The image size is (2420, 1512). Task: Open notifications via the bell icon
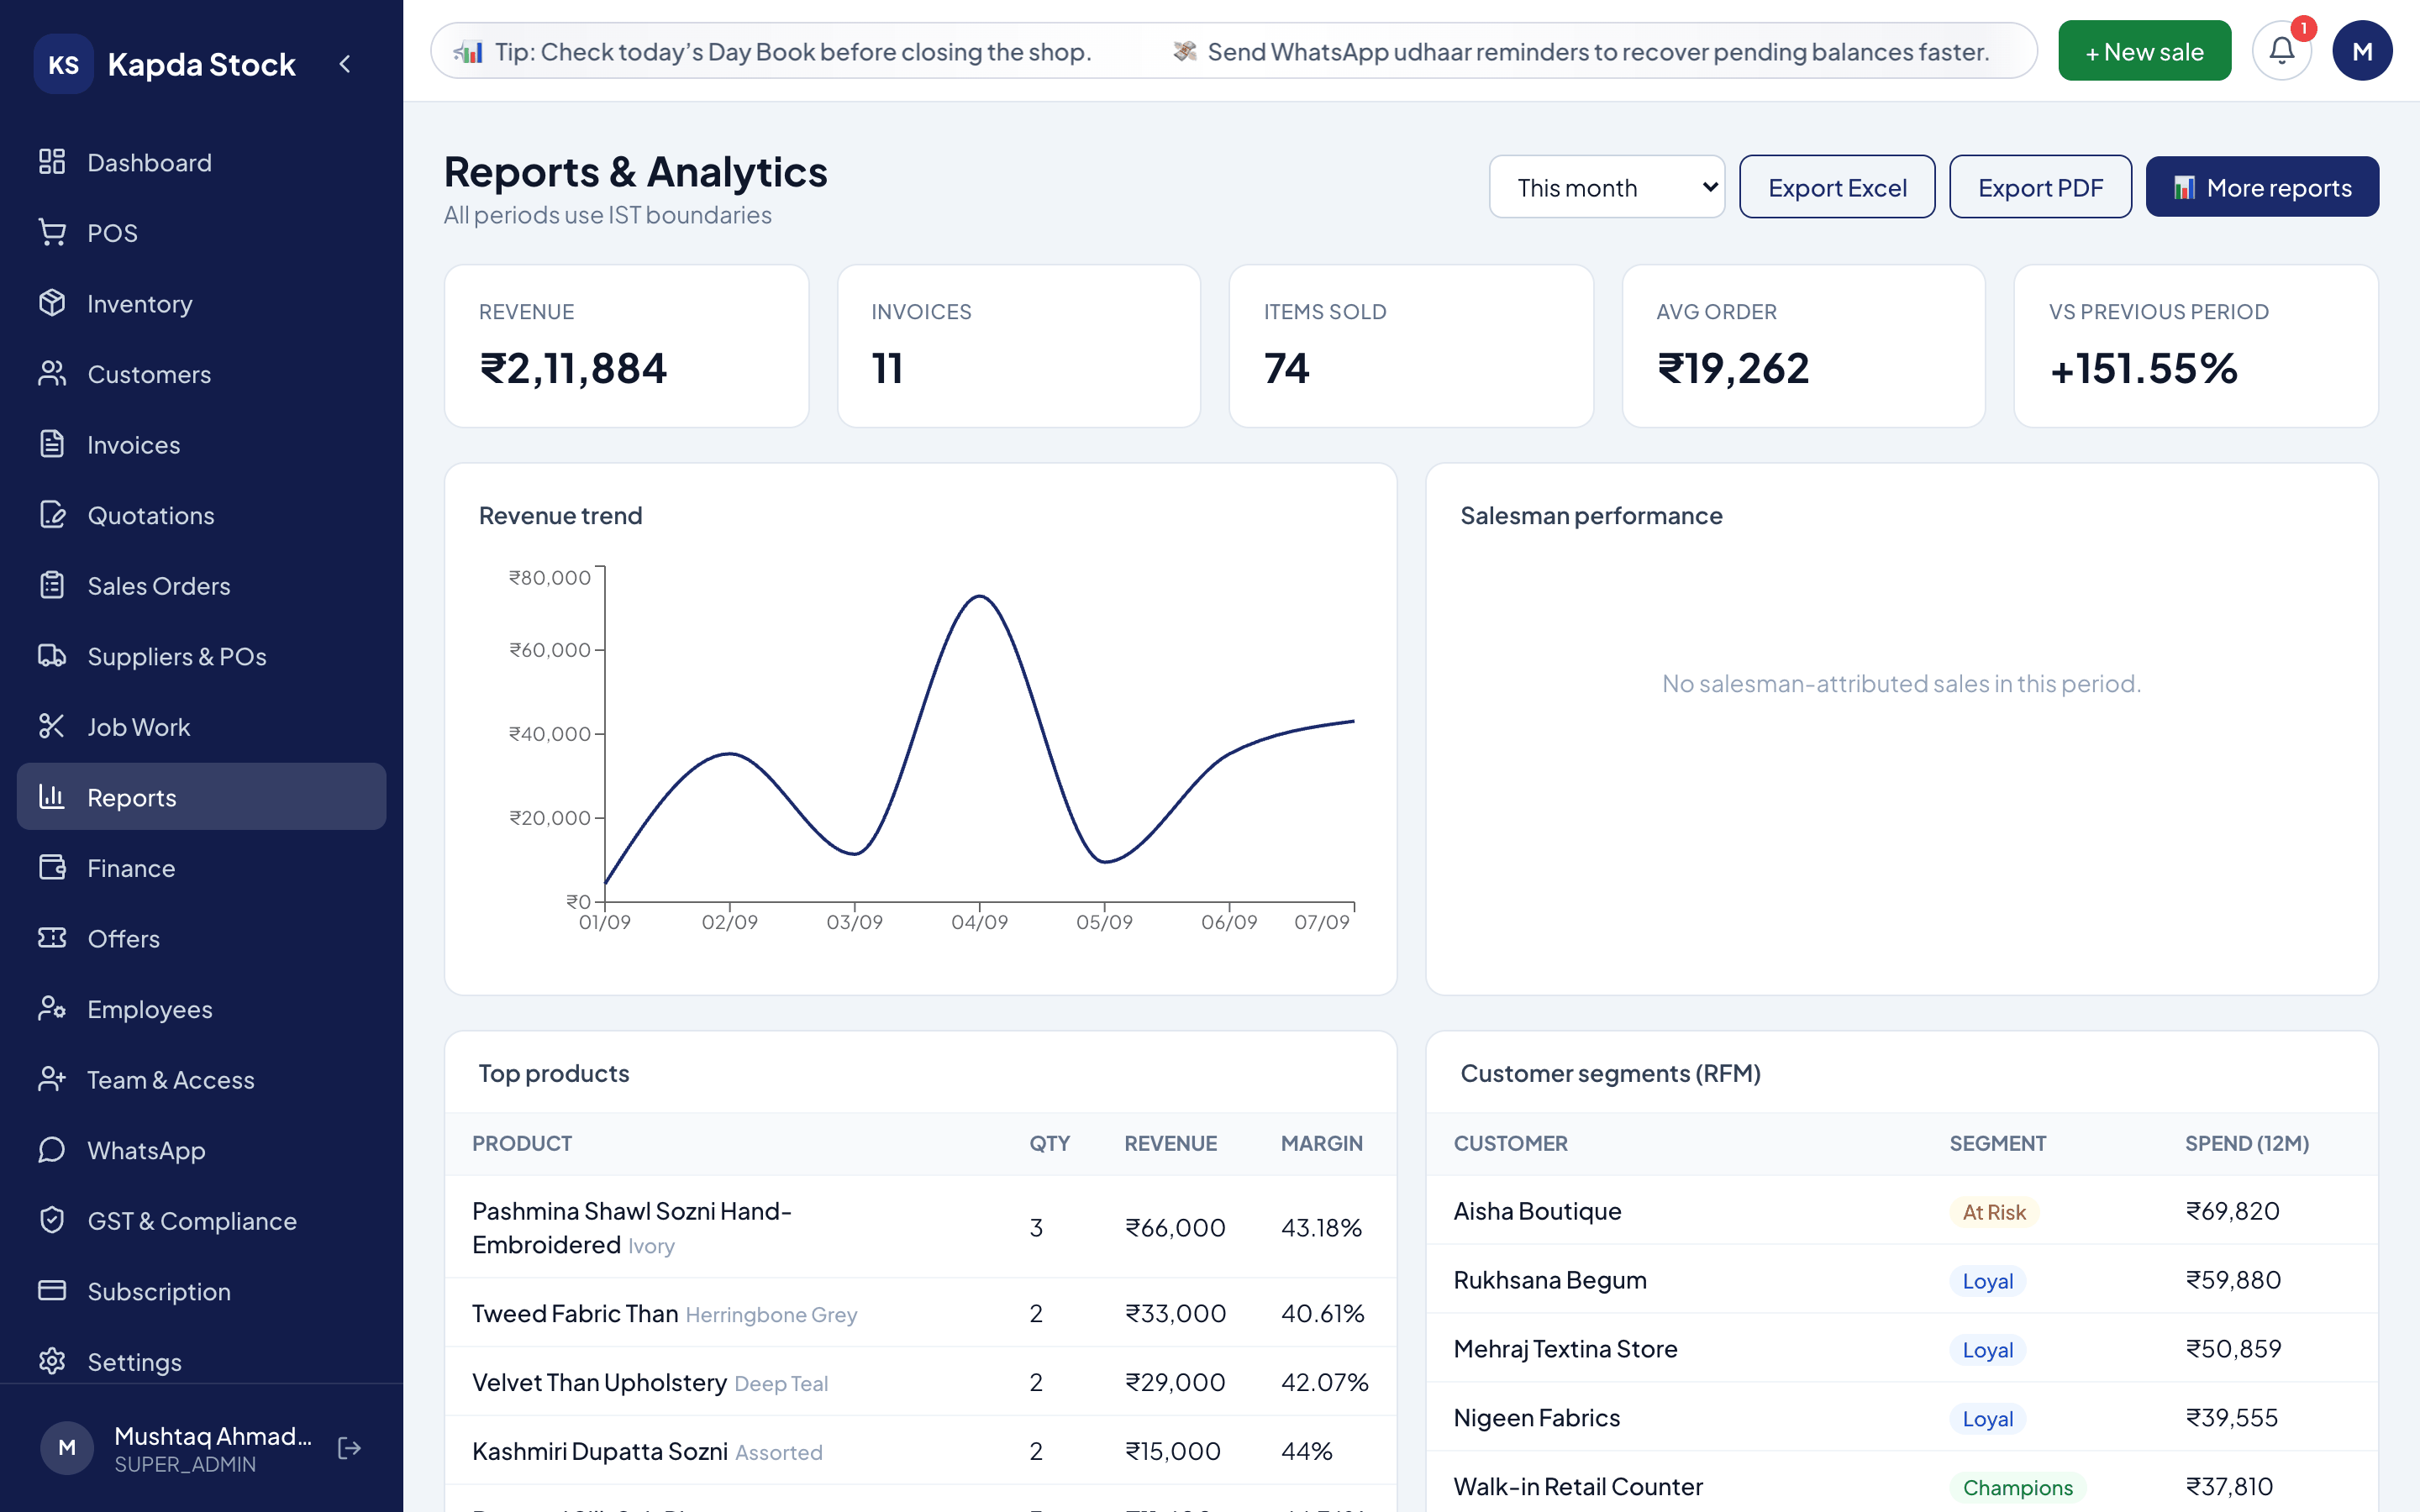click(2281, 51)
